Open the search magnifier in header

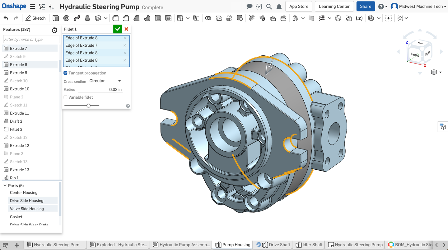coord(269,6)
